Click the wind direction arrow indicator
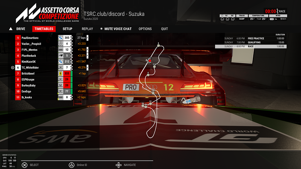Image resolution: width=301 pixels, height=169 pixels. 276,19
